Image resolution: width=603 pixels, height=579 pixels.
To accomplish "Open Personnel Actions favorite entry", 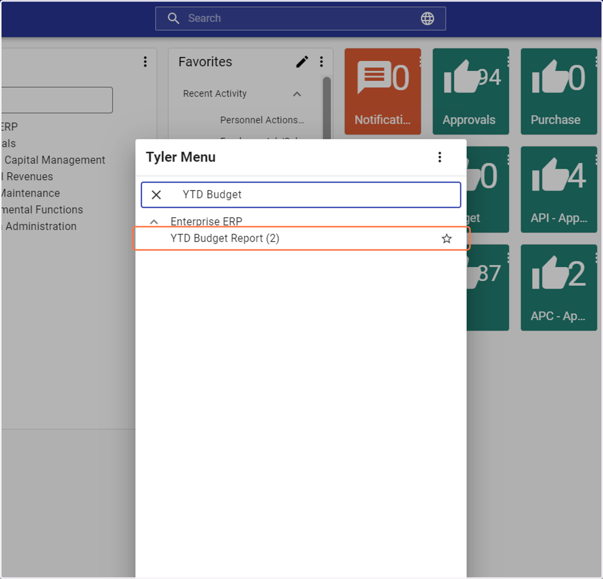I will (262, 120).
